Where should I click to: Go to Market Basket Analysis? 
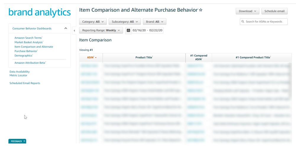[29, 42]
